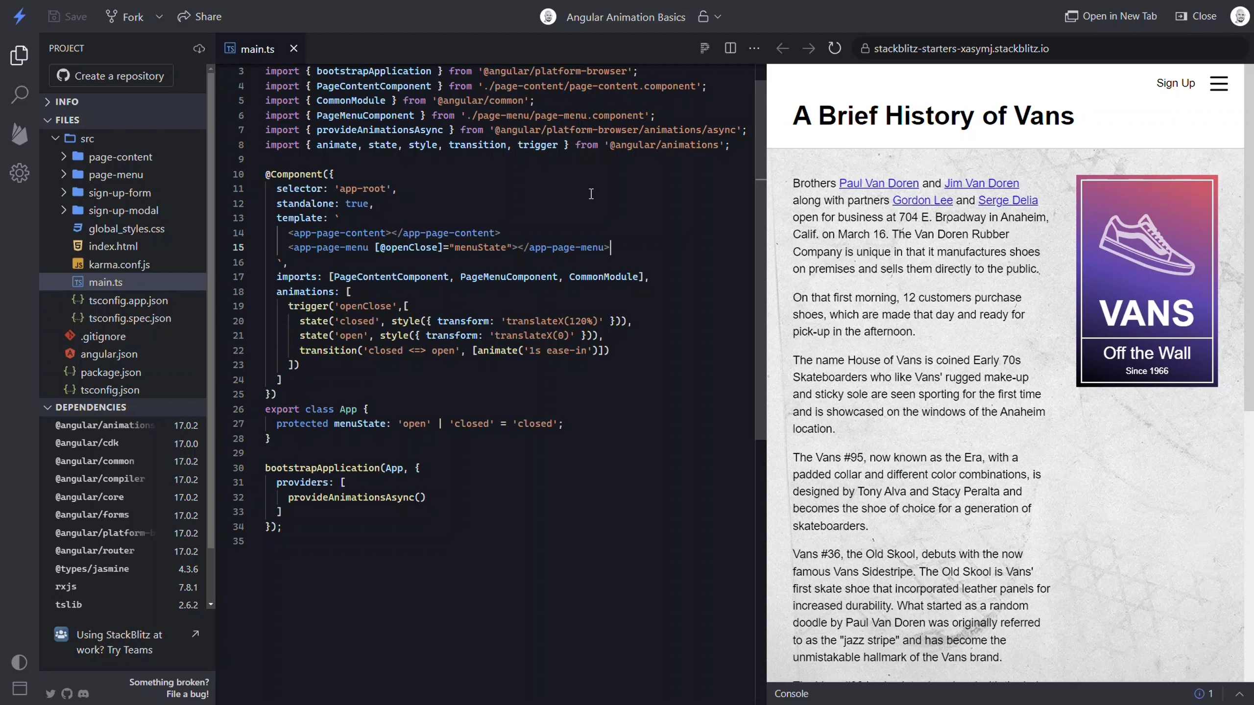
Task: Collapse the FILES section
Action: [x=122, y=120]
